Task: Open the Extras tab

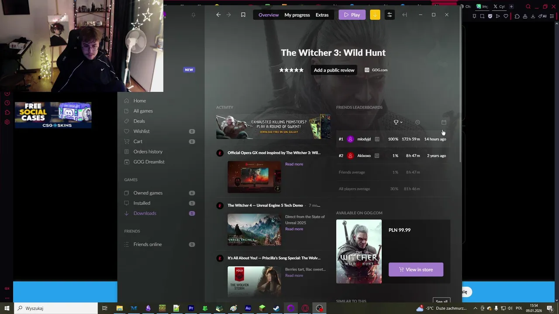Action: pos(322,15)
